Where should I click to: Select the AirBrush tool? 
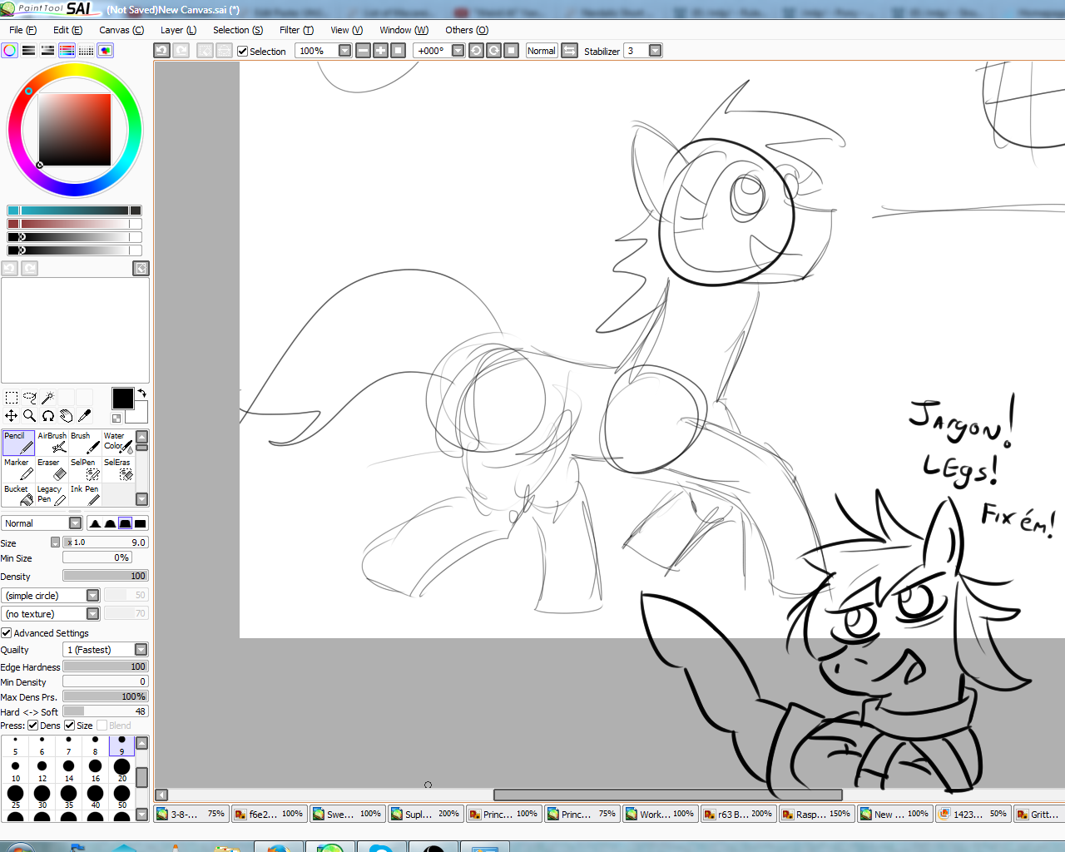(x=52, y=443)
